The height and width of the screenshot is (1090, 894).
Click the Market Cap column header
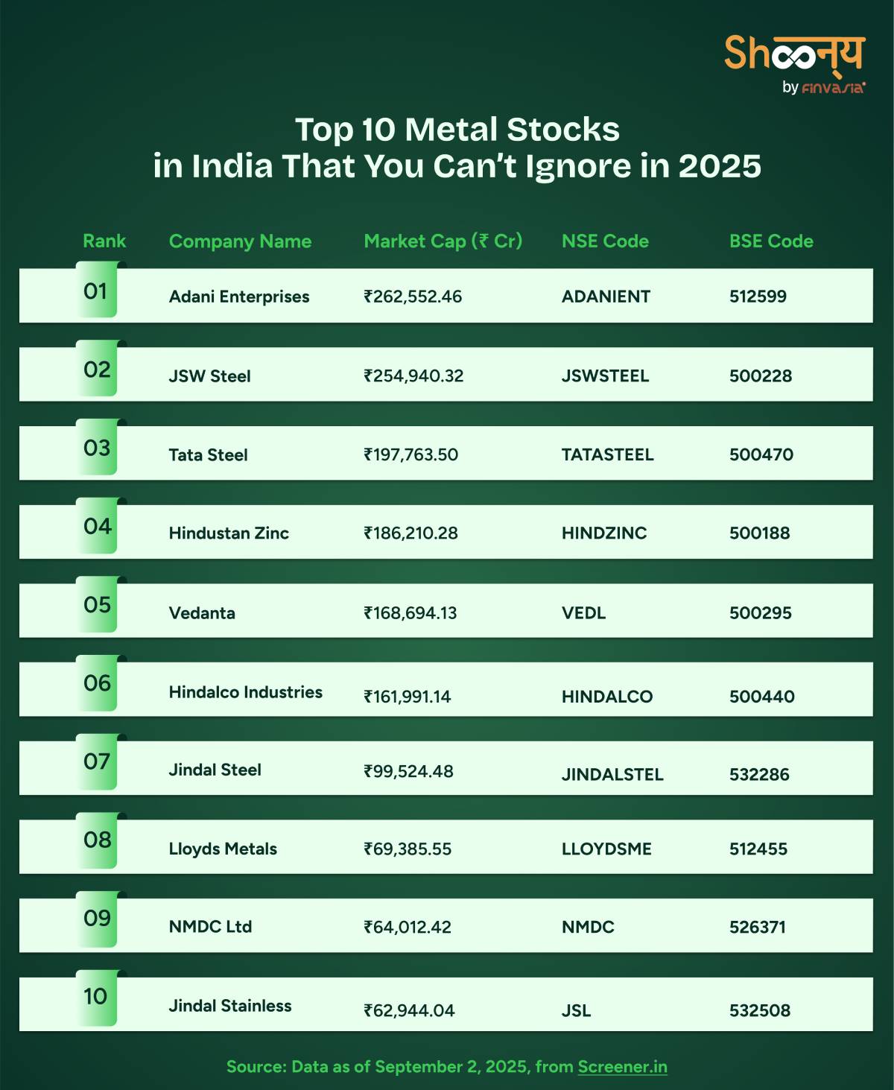coord(443,241)
